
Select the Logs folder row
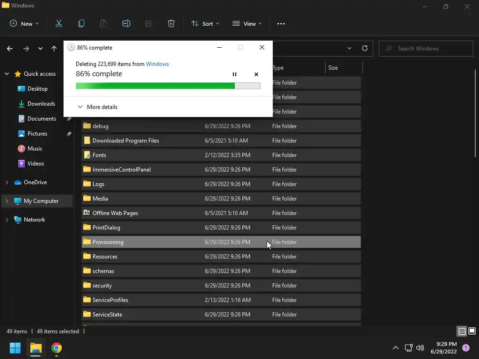click(221, 184)
